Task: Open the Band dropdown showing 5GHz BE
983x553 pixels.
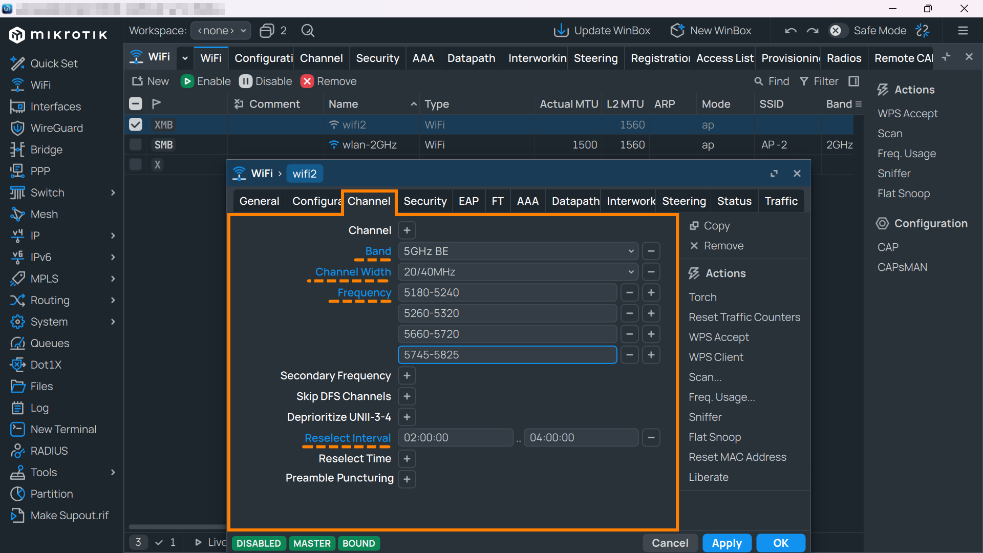Action: [518, 251]
